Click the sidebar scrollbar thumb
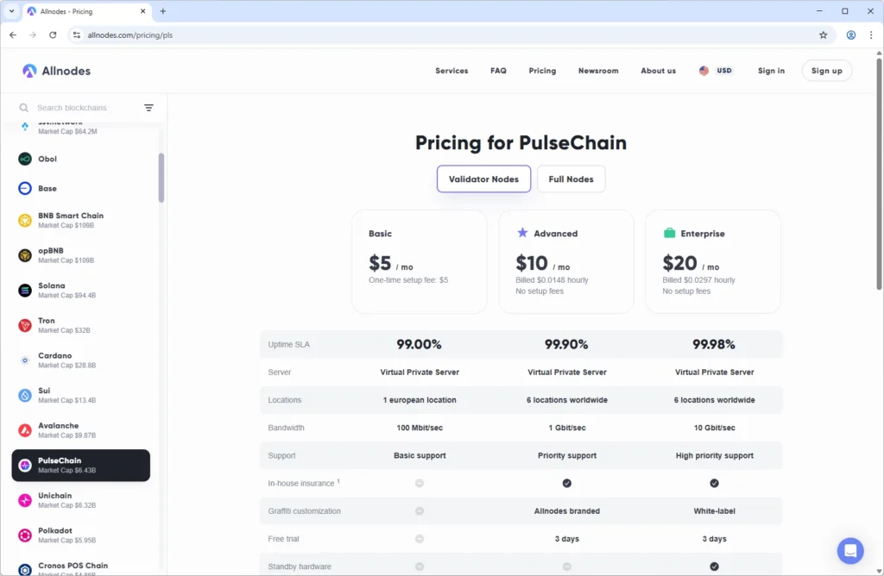 (161, 178)
